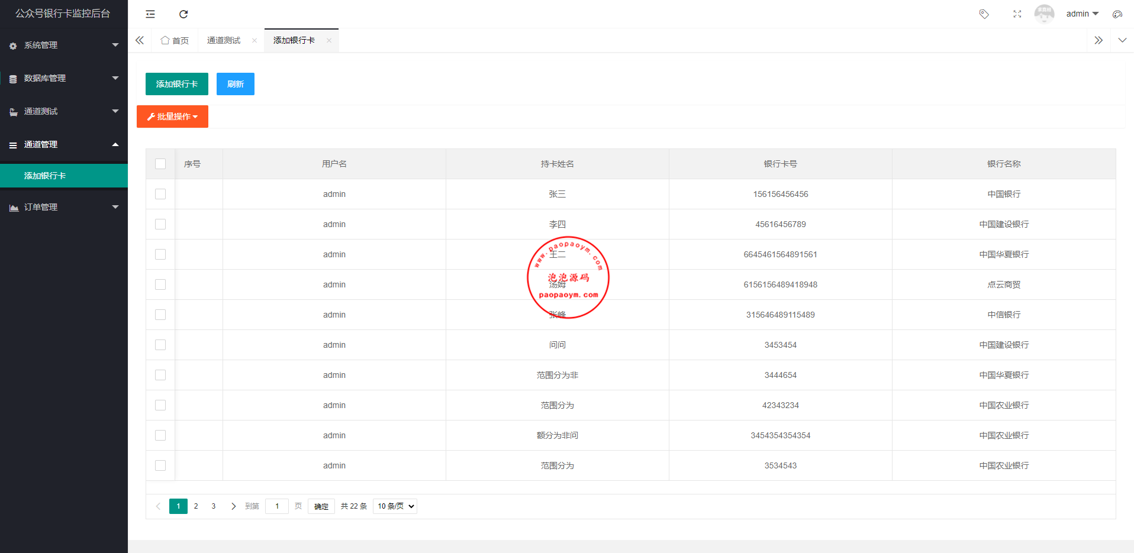
Task: Open the 10 条/页 page size dropdown
Action: [x=395, y=506]
